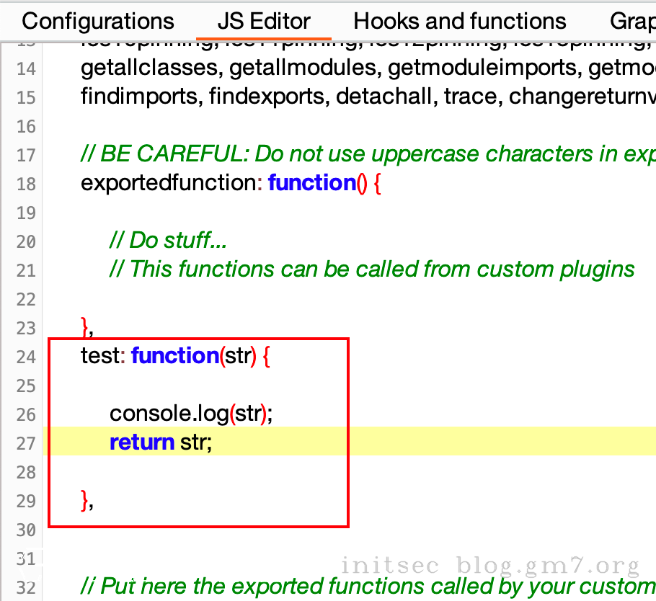
Task: Place cursor on highlighted 'return str;' line
Action: point(161,442)
